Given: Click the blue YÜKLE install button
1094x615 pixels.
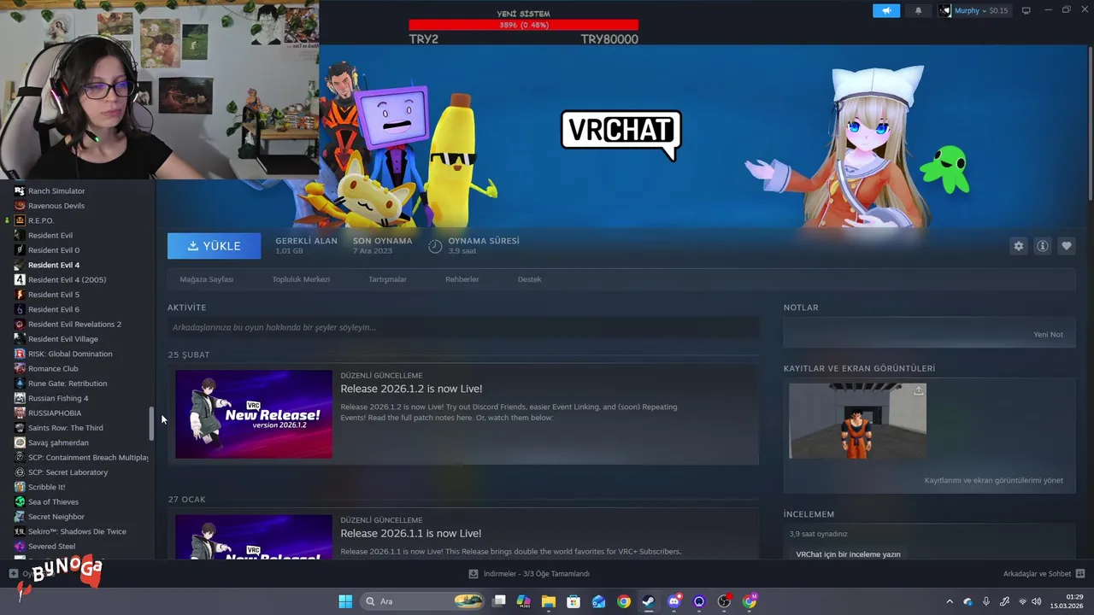Looking at the screenshot, I should point(215,246).
